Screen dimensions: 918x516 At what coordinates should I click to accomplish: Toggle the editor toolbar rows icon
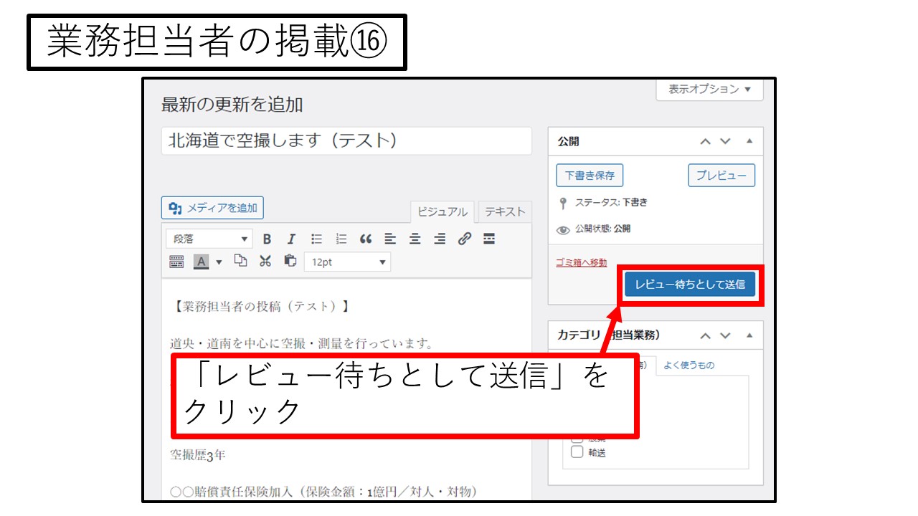click(x=176, y=262)
